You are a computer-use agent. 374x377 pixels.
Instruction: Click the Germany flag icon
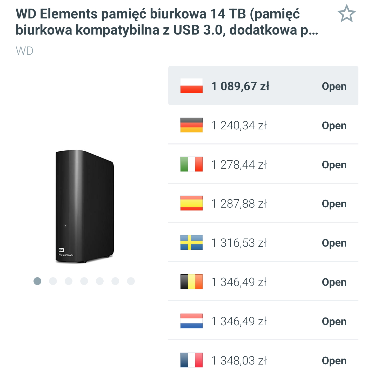tap(191, 125)
